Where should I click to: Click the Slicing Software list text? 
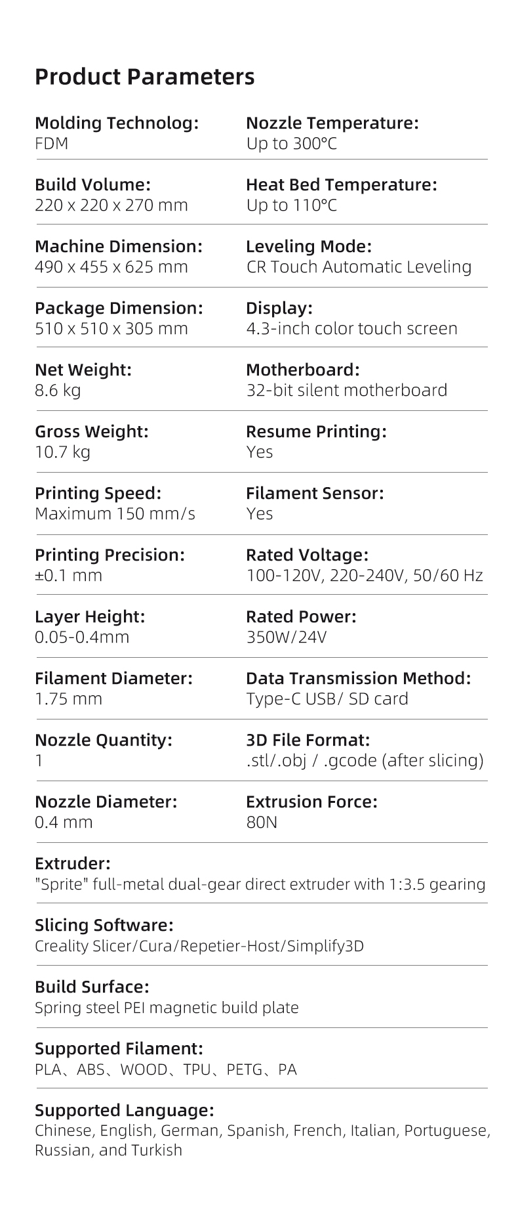point(199,946)
